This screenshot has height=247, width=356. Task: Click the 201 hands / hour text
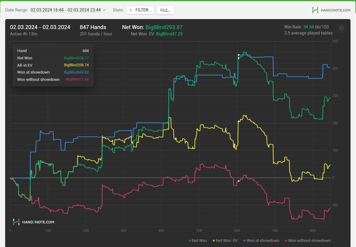pos(96,34)
